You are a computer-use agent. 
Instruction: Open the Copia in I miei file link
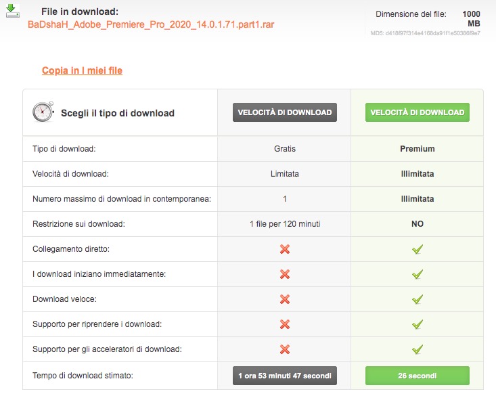[82, 70]
